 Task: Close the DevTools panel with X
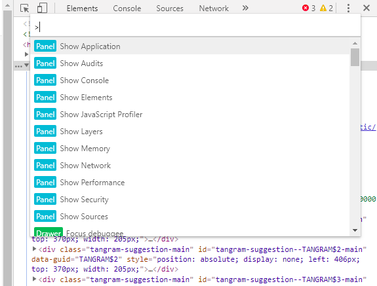pos(366,8)
